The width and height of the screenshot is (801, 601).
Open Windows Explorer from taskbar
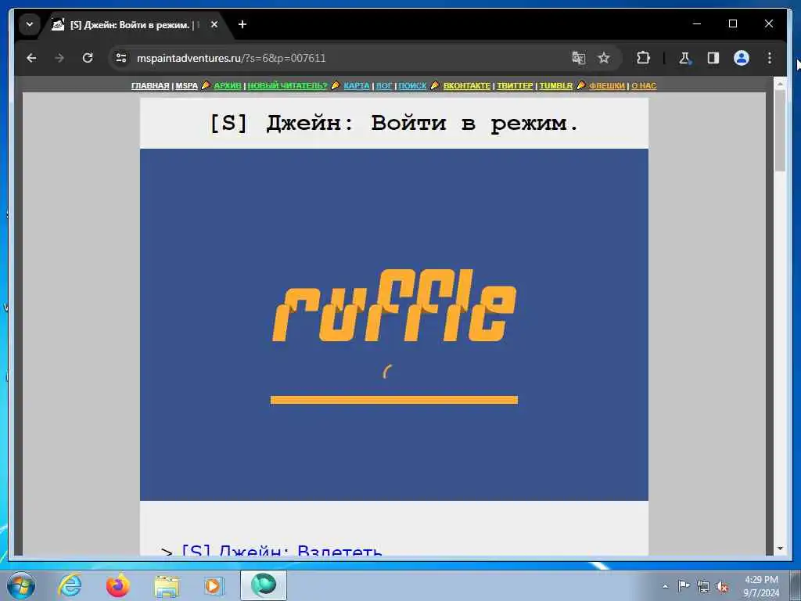point(167,585)
